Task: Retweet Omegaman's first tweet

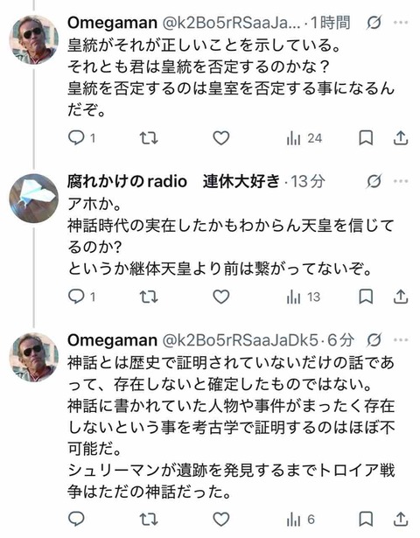Action: point(149,138)
